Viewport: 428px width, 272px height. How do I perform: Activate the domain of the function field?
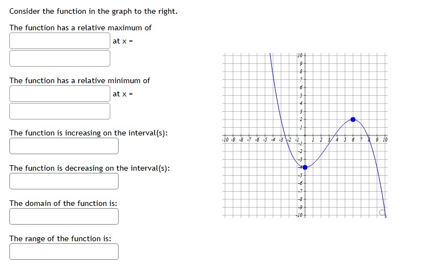pos(64,216)
